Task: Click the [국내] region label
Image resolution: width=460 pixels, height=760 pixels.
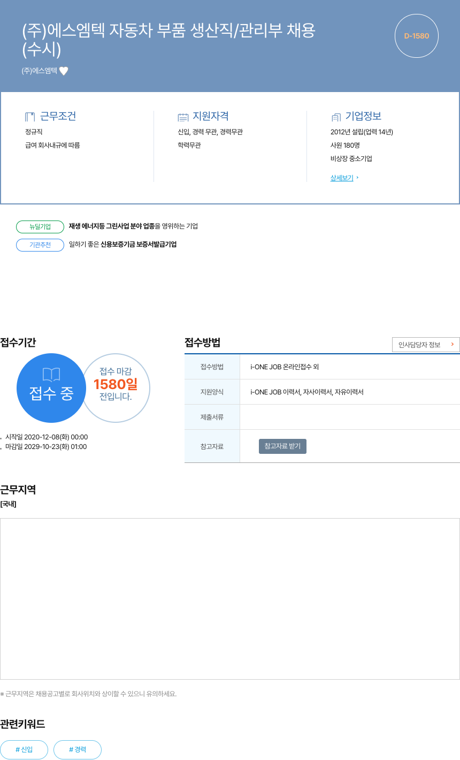Action: pos(8,504)
